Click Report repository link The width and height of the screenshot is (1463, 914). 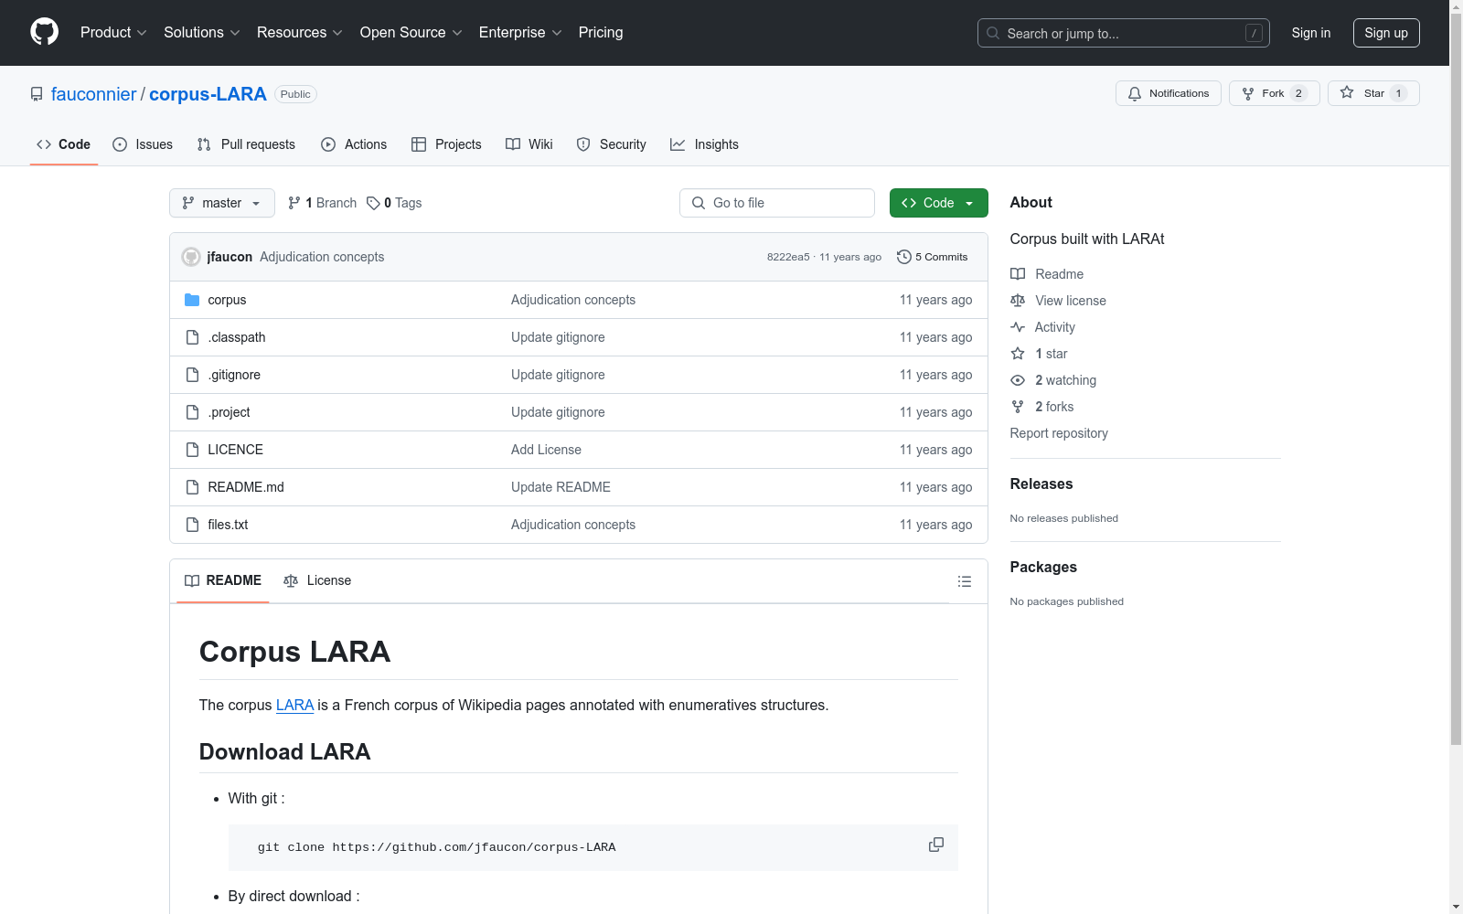coord(1059,433)
